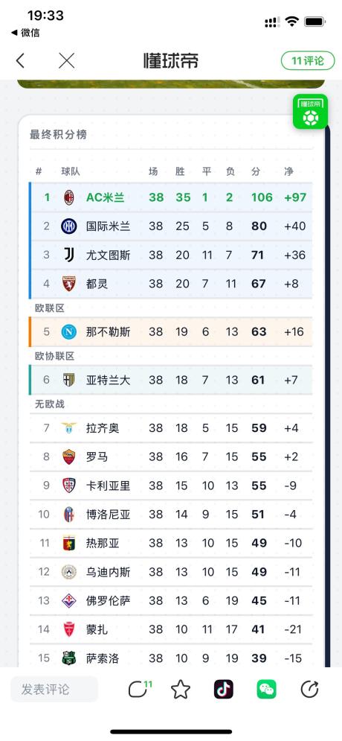The image size is (342, 741).
Task: Tap the 尤文图斯 team logo
Action: 69,255
